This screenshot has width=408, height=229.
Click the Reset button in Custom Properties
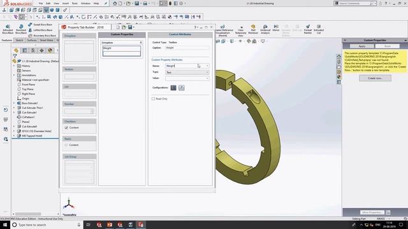coord(388,46)
